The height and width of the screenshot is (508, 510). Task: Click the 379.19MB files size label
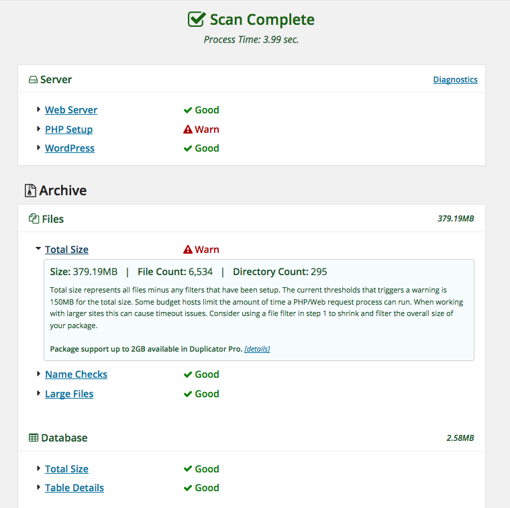pyautogui.click(x=456, y=219)
